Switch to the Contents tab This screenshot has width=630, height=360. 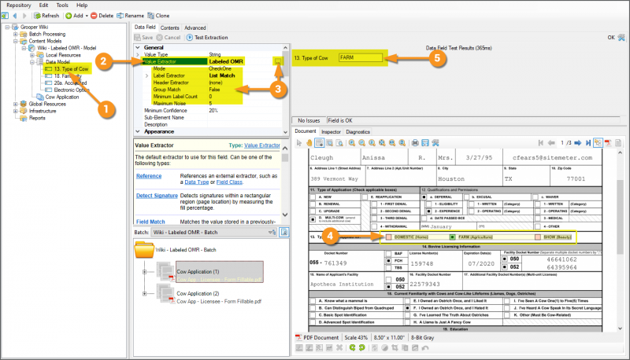169,28
